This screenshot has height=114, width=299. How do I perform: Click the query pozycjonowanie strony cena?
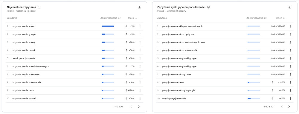[x=176, y=75]
